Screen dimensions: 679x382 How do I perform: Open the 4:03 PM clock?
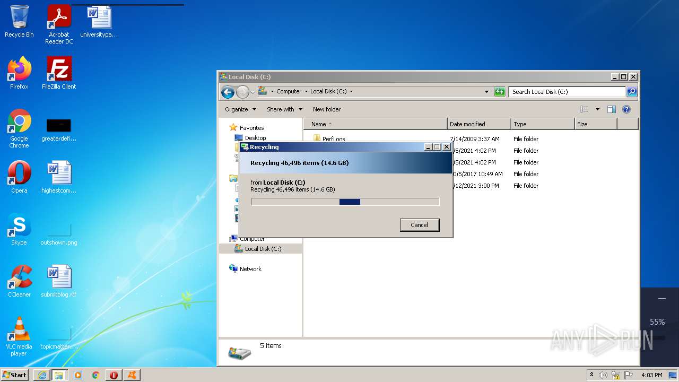[651, 375]
